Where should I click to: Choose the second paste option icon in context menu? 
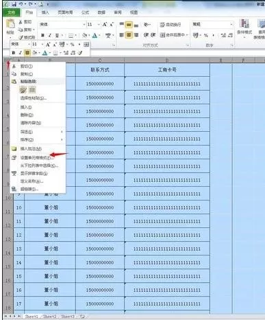pos(32,90)
